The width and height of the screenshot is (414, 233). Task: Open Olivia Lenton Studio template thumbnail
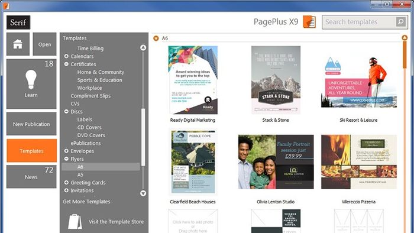coord(276,162)
